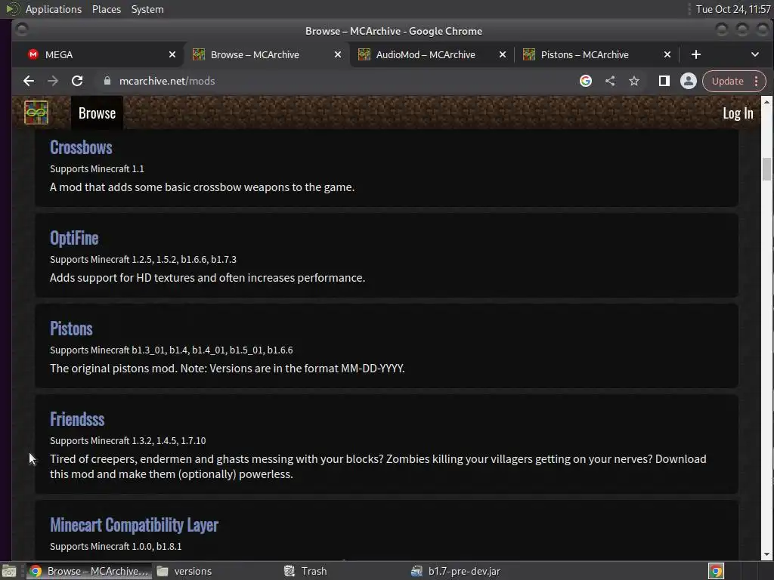The image size is (774, 580).
Task: Click Pistons supported versions text line
Action: pos(172,350)
